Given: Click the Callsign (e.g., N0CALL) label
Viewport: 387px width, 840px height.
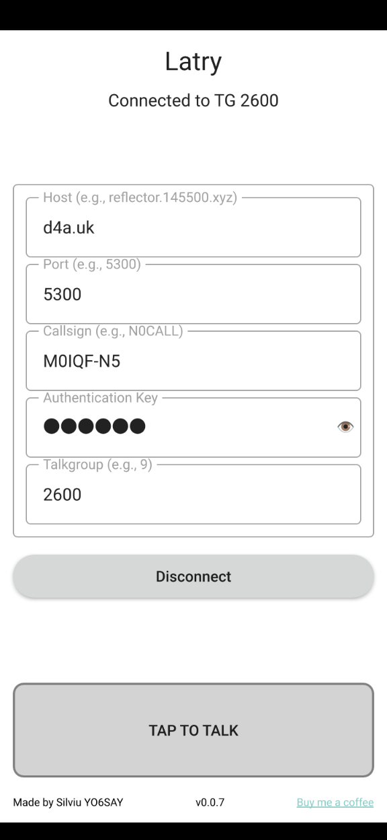Looking at the screenshot, I should click(113, 331).
